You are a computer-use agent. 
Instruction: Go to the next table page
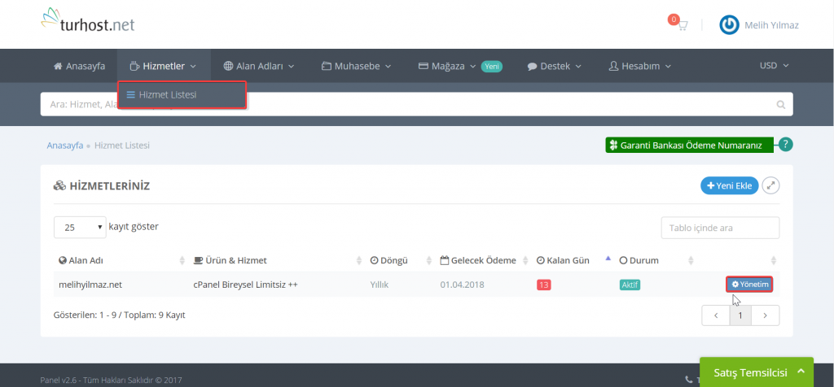[765, 315]
